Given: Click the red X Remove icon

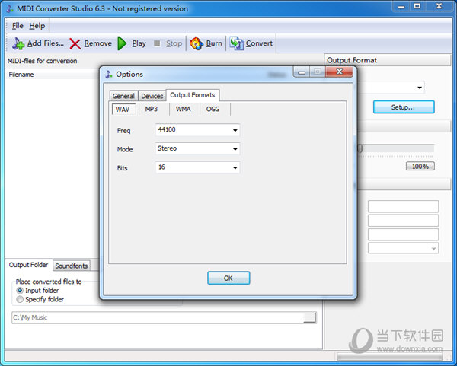Looking at the screenshot, I should [x=75, y=44].
